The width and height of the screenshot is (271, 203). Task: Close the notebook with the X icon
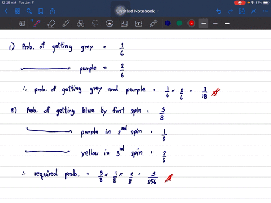coord(253,11)
